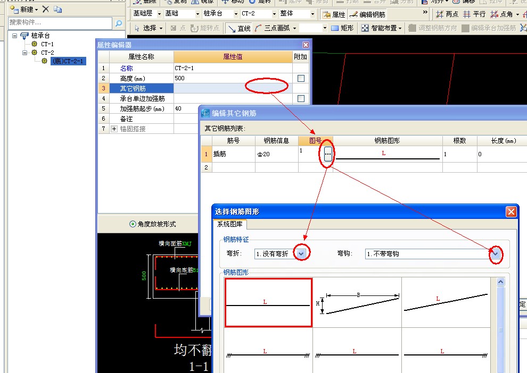
Task: Click the 插筋 cell in rebar list
Action: click(x=233, y=154)
